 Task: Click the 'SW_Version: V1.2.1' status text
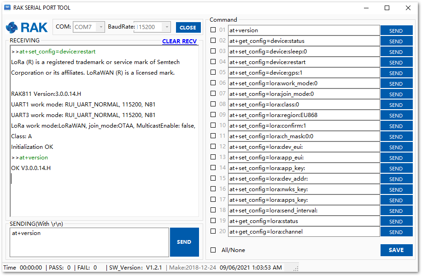135,268
